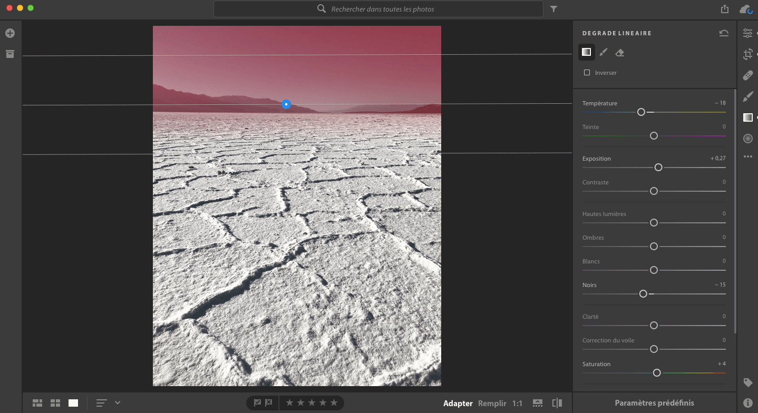Image resolution: width=758 pixels, height=413 pixels.
Task: Flag the photo as rejected
Action: click(x=269, y=403)
